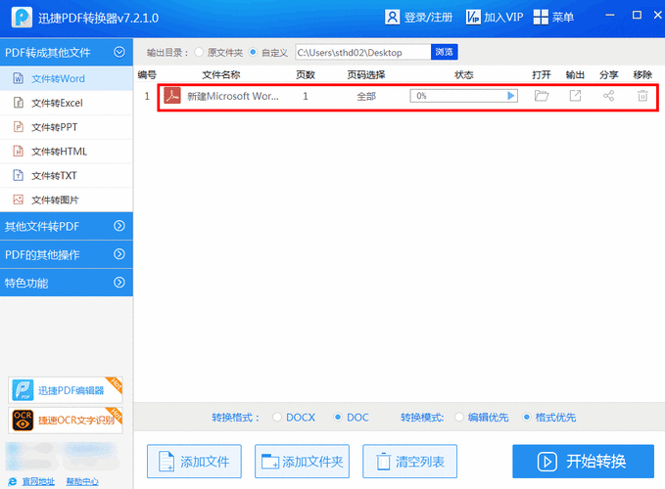Image resolution: width=665 pixels, height=489 pixels.
Task: Expand the 特色功能 section
Action: click(x=67, y=283)
